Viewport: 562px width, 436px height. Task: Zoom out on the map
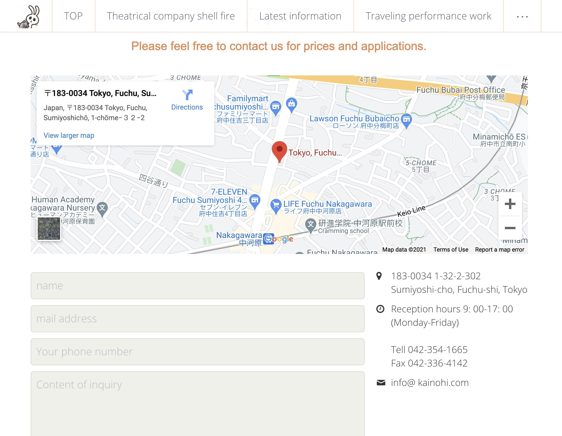[510, 228]
